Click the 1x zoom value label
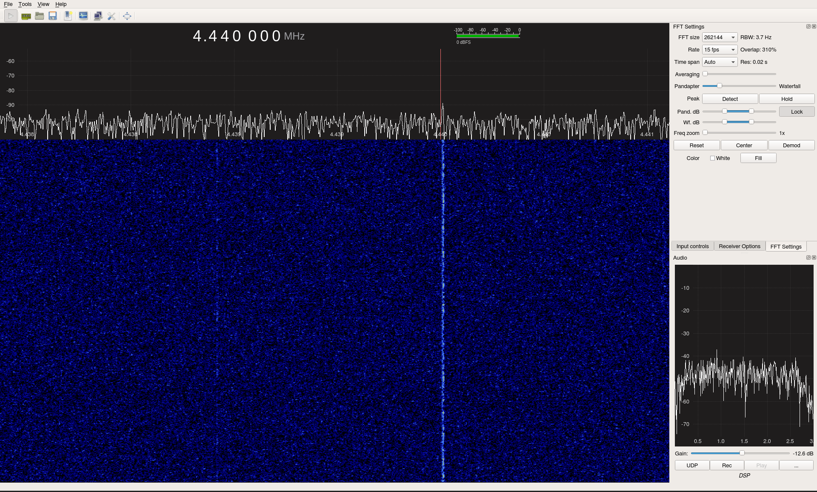The width and height of the screenshot is (817, 492). pyautogui.click(x=782, y=133)
